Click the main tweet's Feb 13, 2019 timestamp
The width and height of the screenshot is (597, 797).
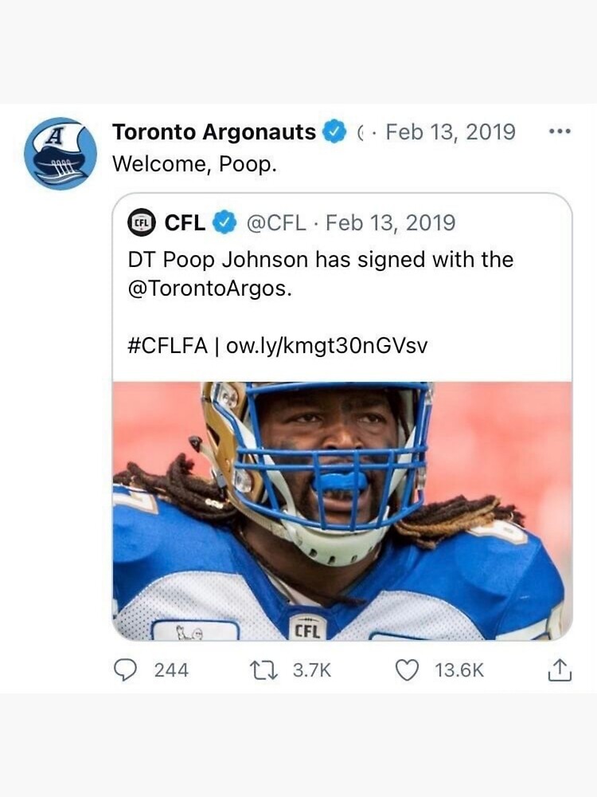click(451, 132)
